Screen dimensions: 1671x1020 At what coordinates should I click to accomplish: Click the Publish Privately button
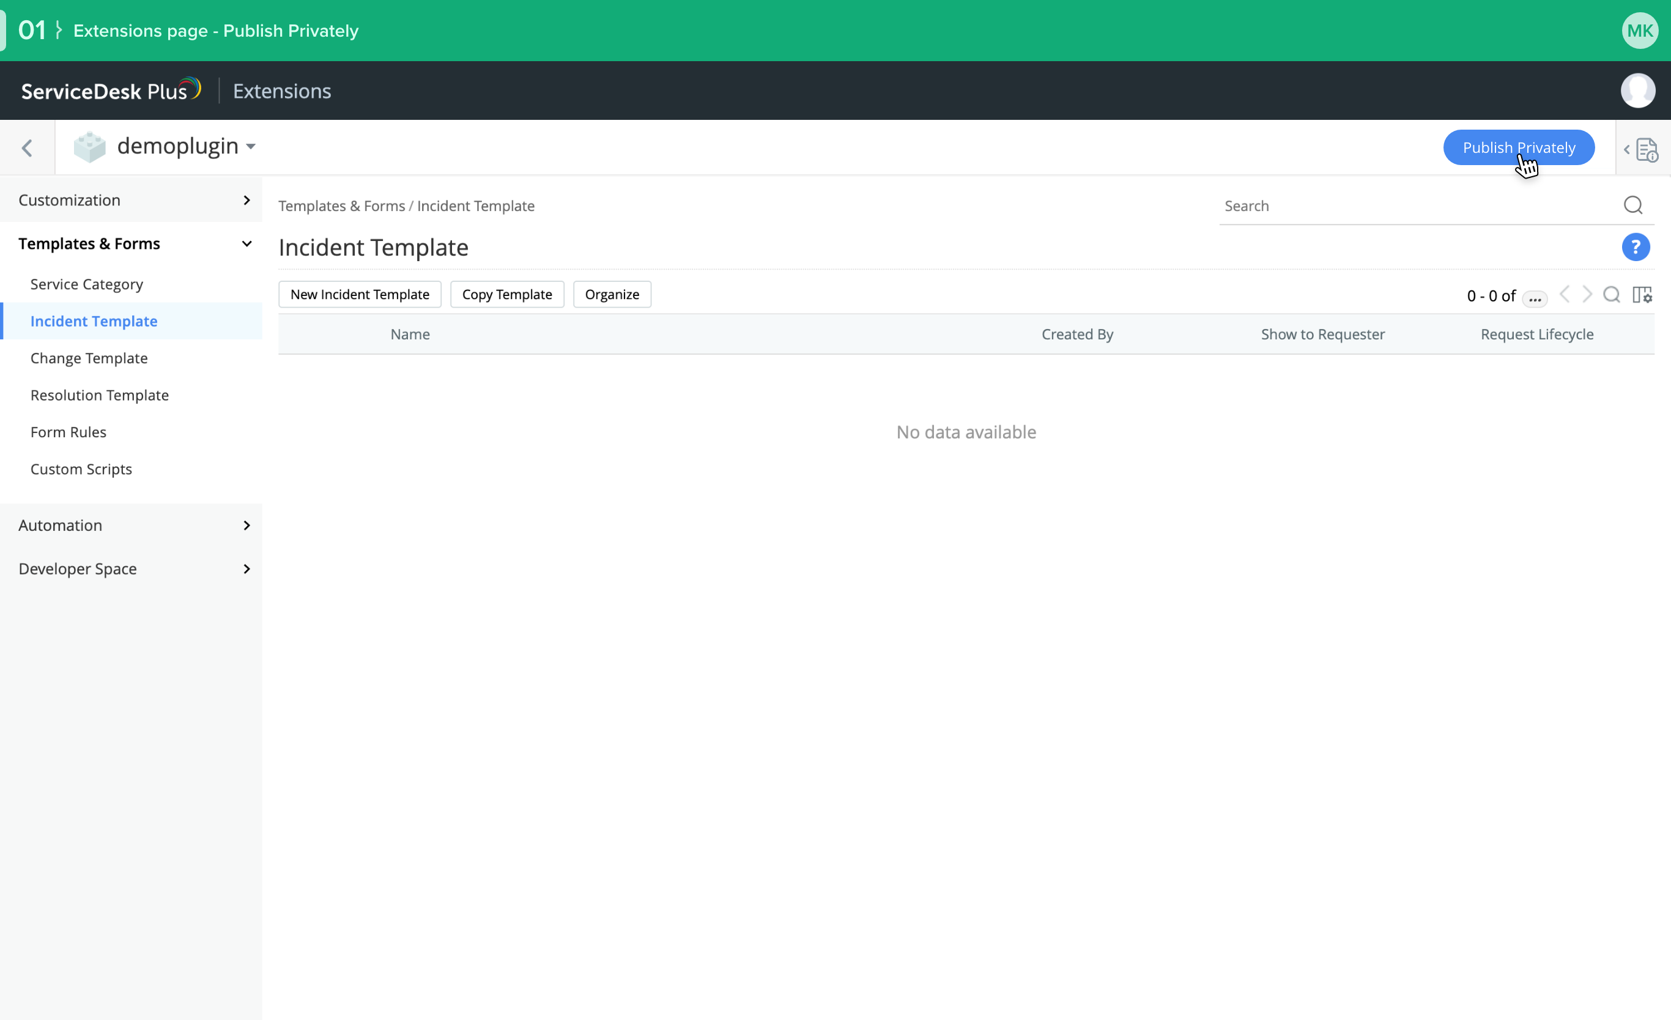pyautogui.click(x=1519, y=147)
